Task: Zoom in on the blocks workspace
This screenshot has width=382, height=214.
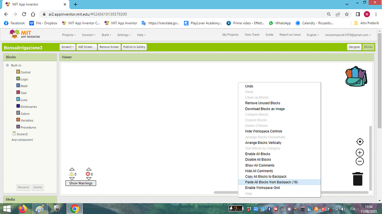Action: click(x=359, y=152)
